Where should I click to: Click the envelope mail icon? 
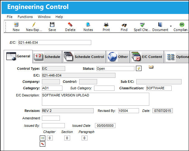151,67
